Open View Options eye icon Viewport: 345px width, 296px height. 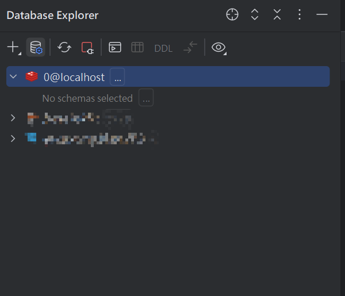pyautogui.click(x=218, y=48)
